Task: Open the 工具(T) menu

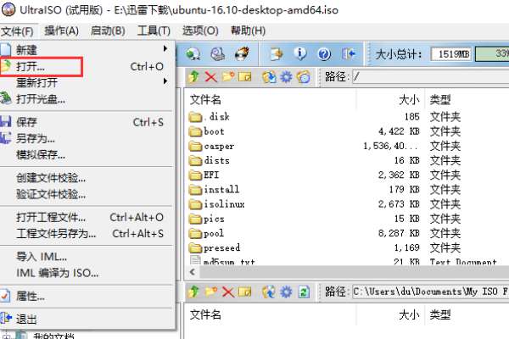Action: (x=154, y=31)
